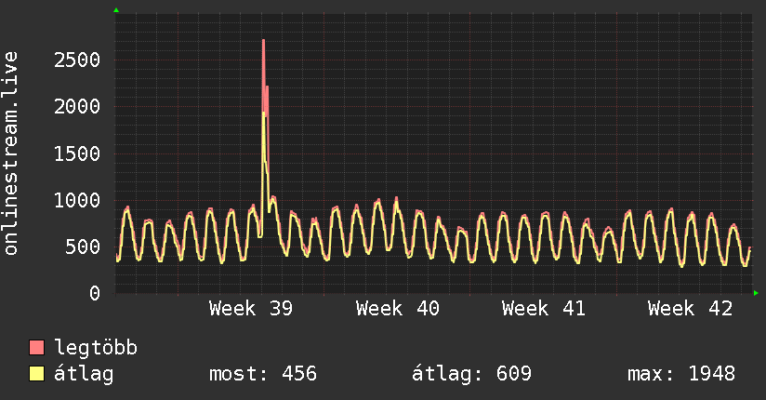766x400 pixels.
Task: Click the Week 39 axis label
Action: pyautogui.click(x=251, y=309)
